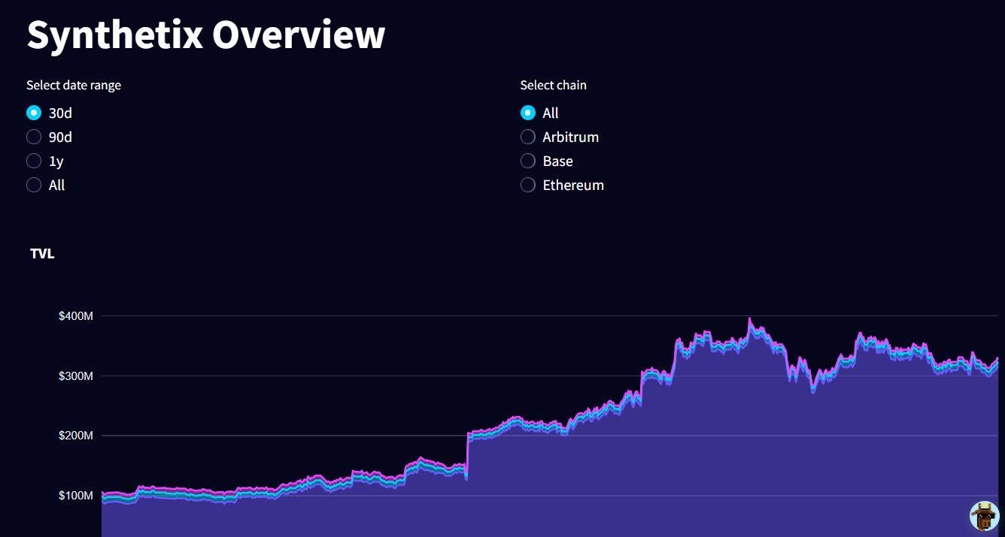Click the $200M y-axis label
1005x537 pixels.
click(x=76, y=436)
